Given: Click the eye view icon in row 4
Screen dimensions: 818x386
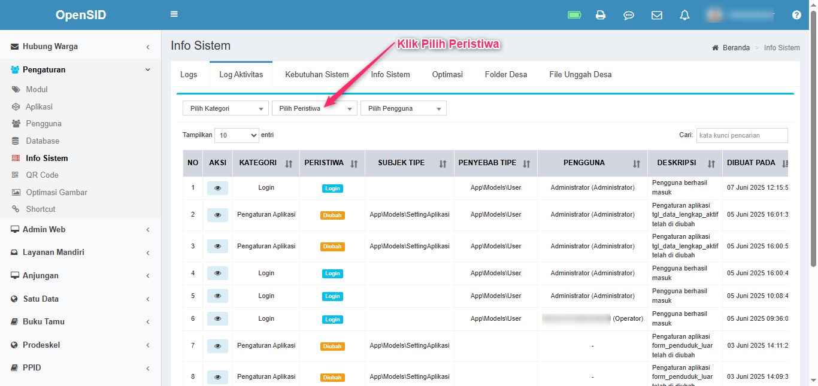Looking at the screenshot, I should click(x=217, y=273).
